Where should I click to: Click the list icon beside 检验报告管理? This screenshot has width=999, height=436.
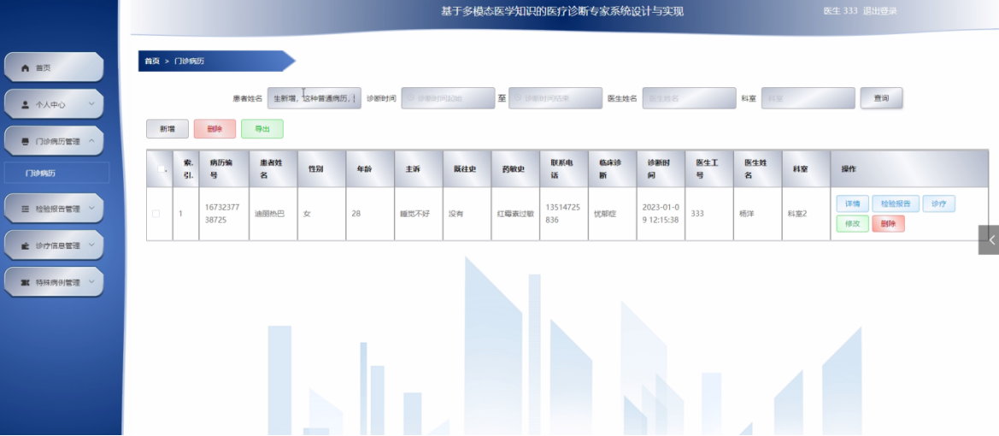(x=25, y=209)
